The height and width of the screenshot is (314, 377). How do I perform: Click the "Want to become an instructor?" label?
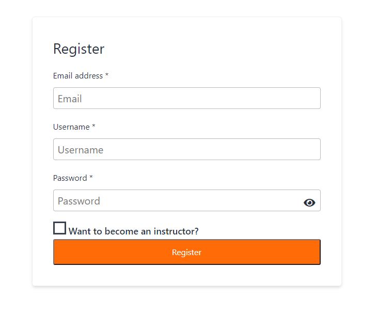[133, 231]
